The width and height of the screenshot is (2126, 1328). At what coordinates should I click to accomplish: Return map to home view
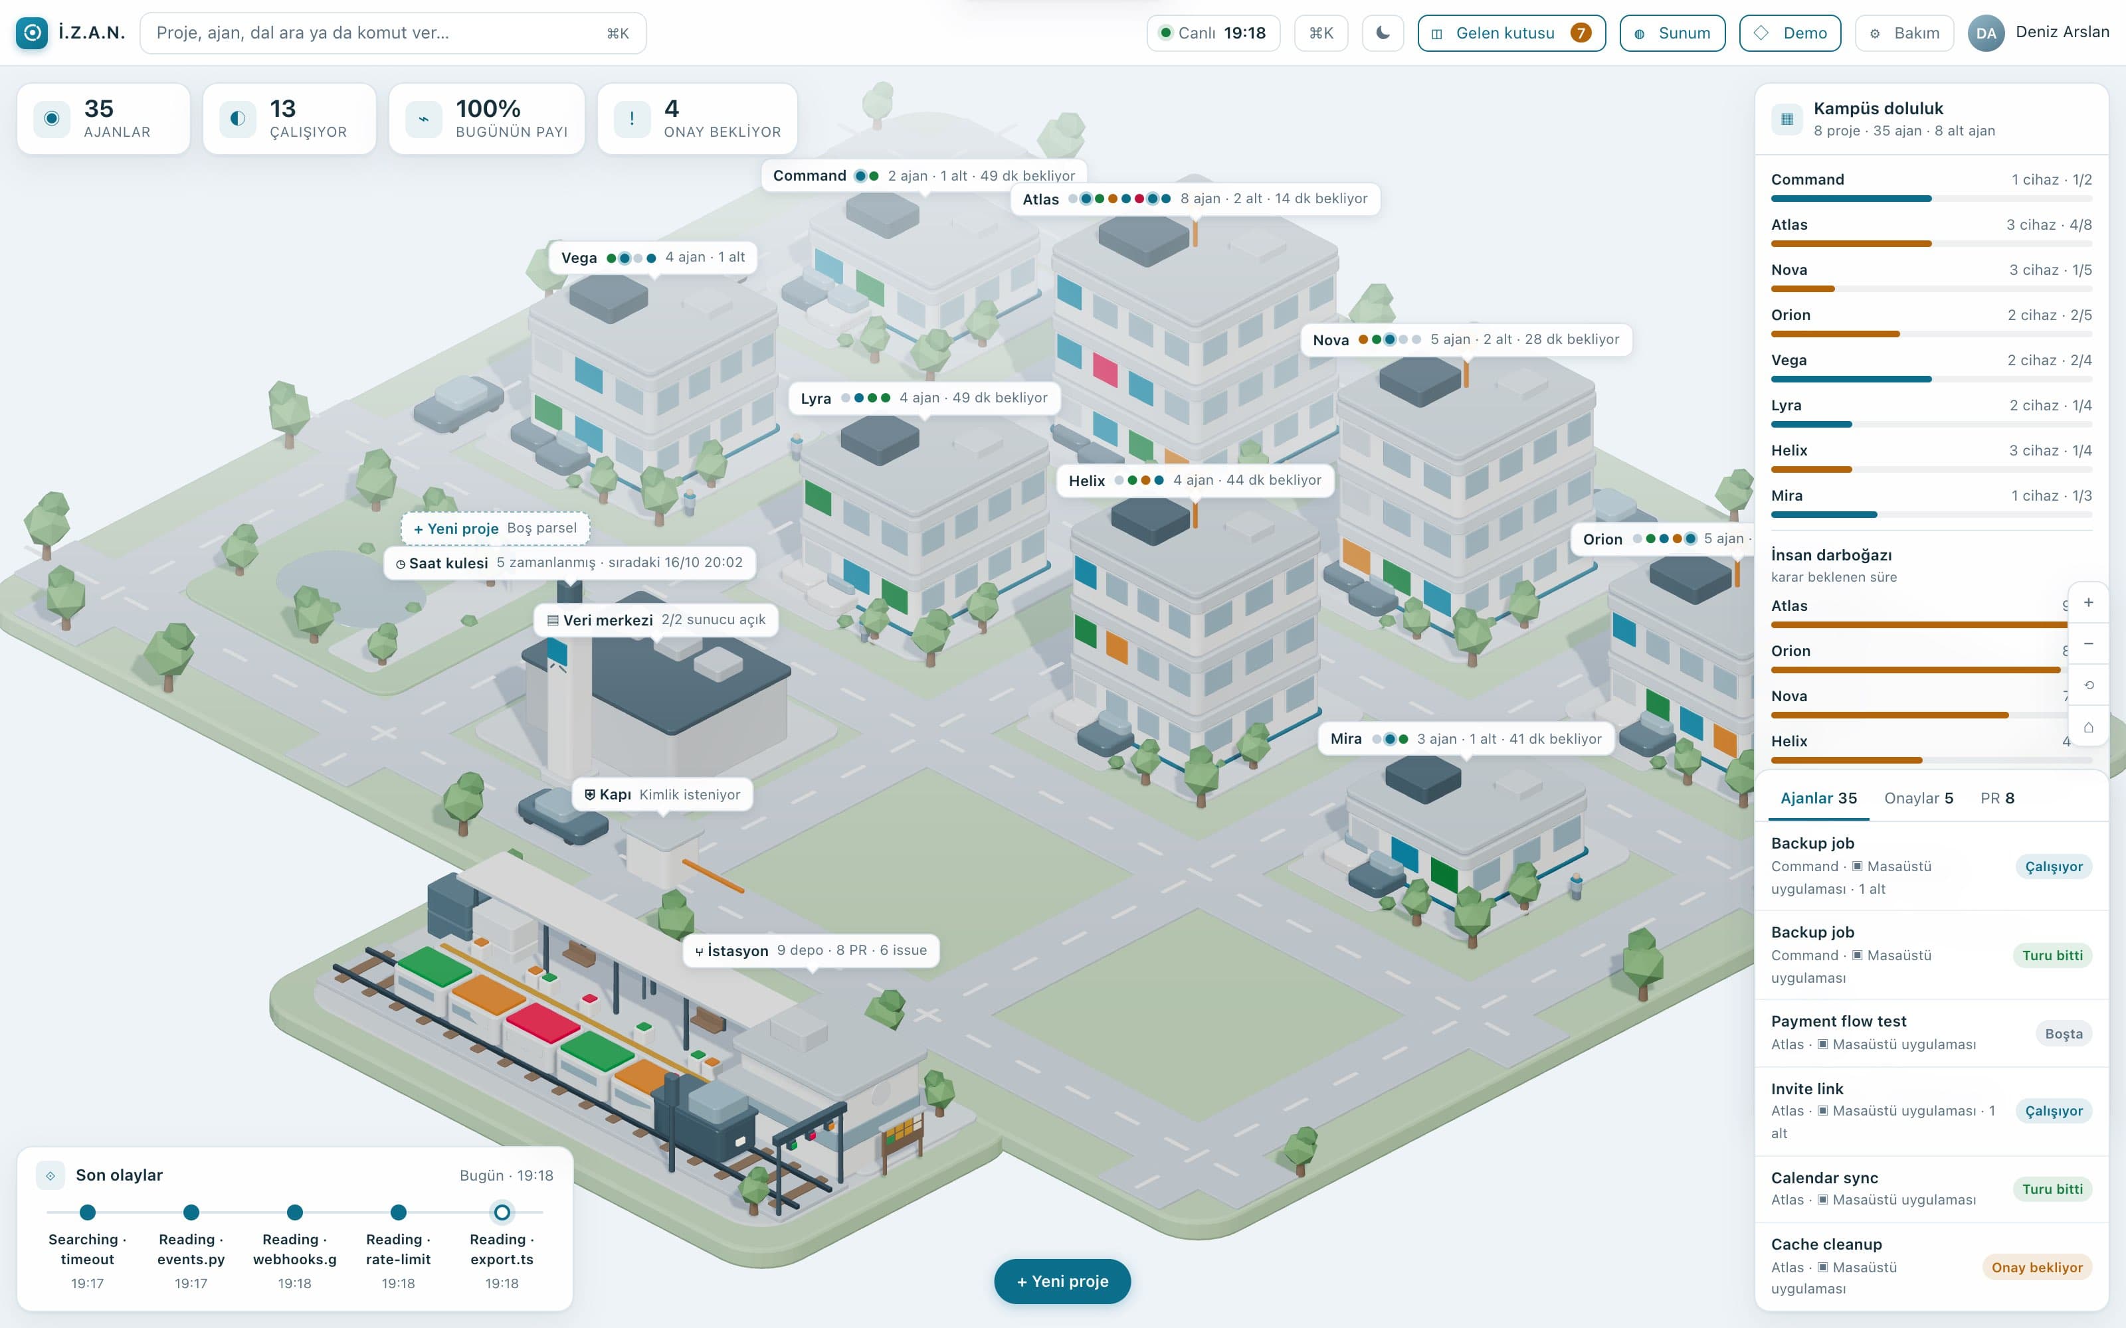[2088, 727]
